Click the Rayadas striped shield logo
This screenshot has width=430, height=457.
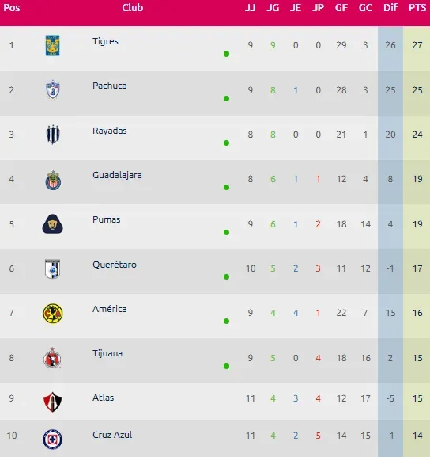pyautogui.click(x=53, y=135)
